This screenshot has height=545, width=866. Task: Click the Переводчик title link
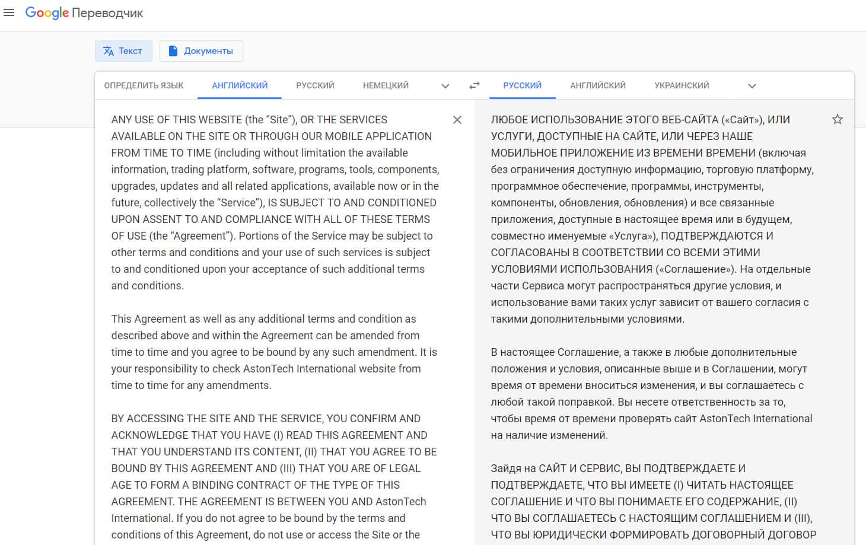pos(107,13)
